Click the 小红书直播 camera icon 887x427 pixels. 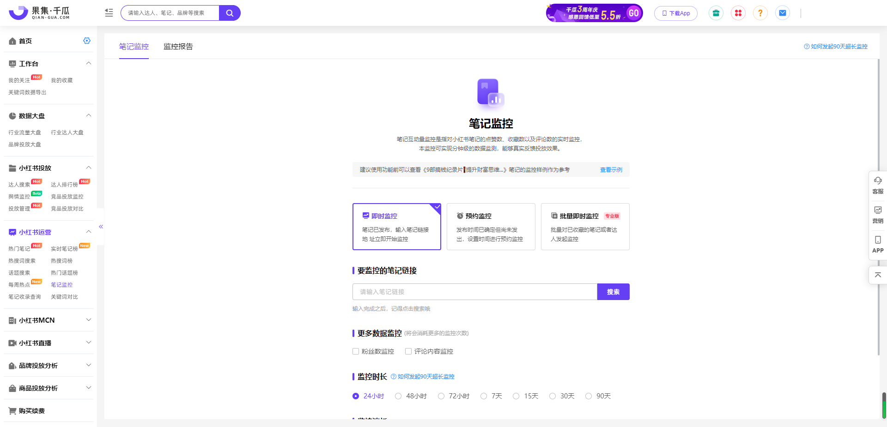(x=12, y=343)
